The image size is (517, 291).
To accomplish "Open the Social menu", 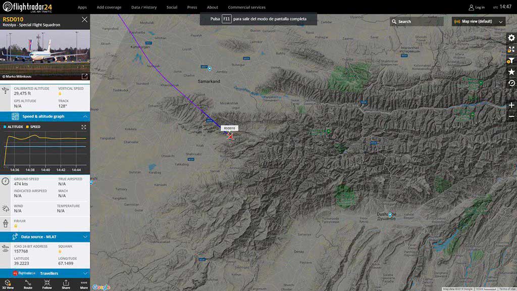I will click(172, 7).
